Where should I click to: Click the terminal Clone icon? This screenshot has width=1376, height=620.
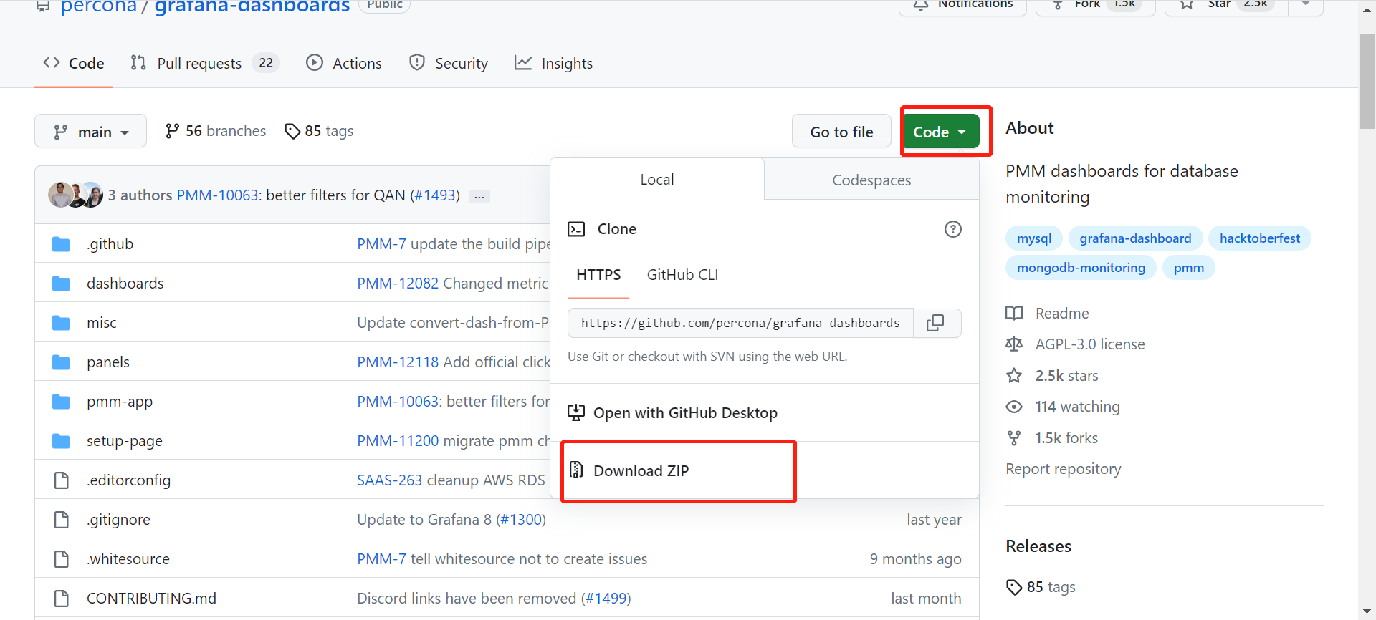point(576,229)
